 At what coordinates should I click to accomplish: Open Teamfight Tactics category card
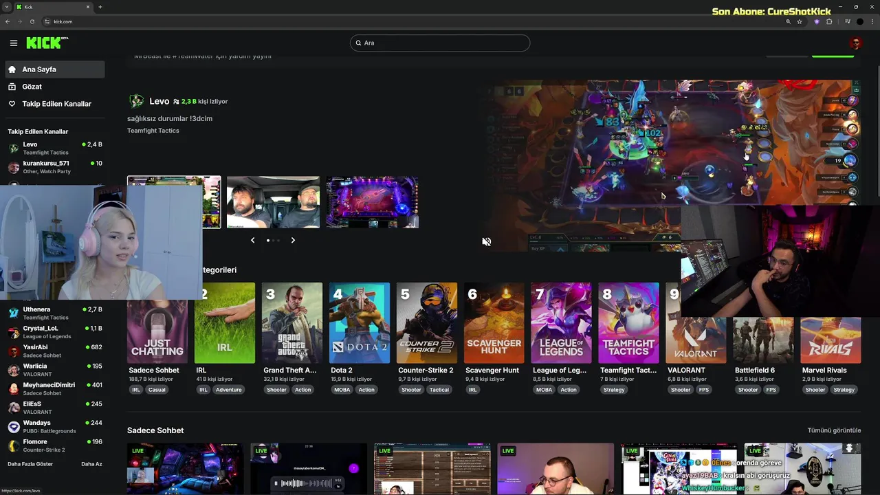(628, 322)
